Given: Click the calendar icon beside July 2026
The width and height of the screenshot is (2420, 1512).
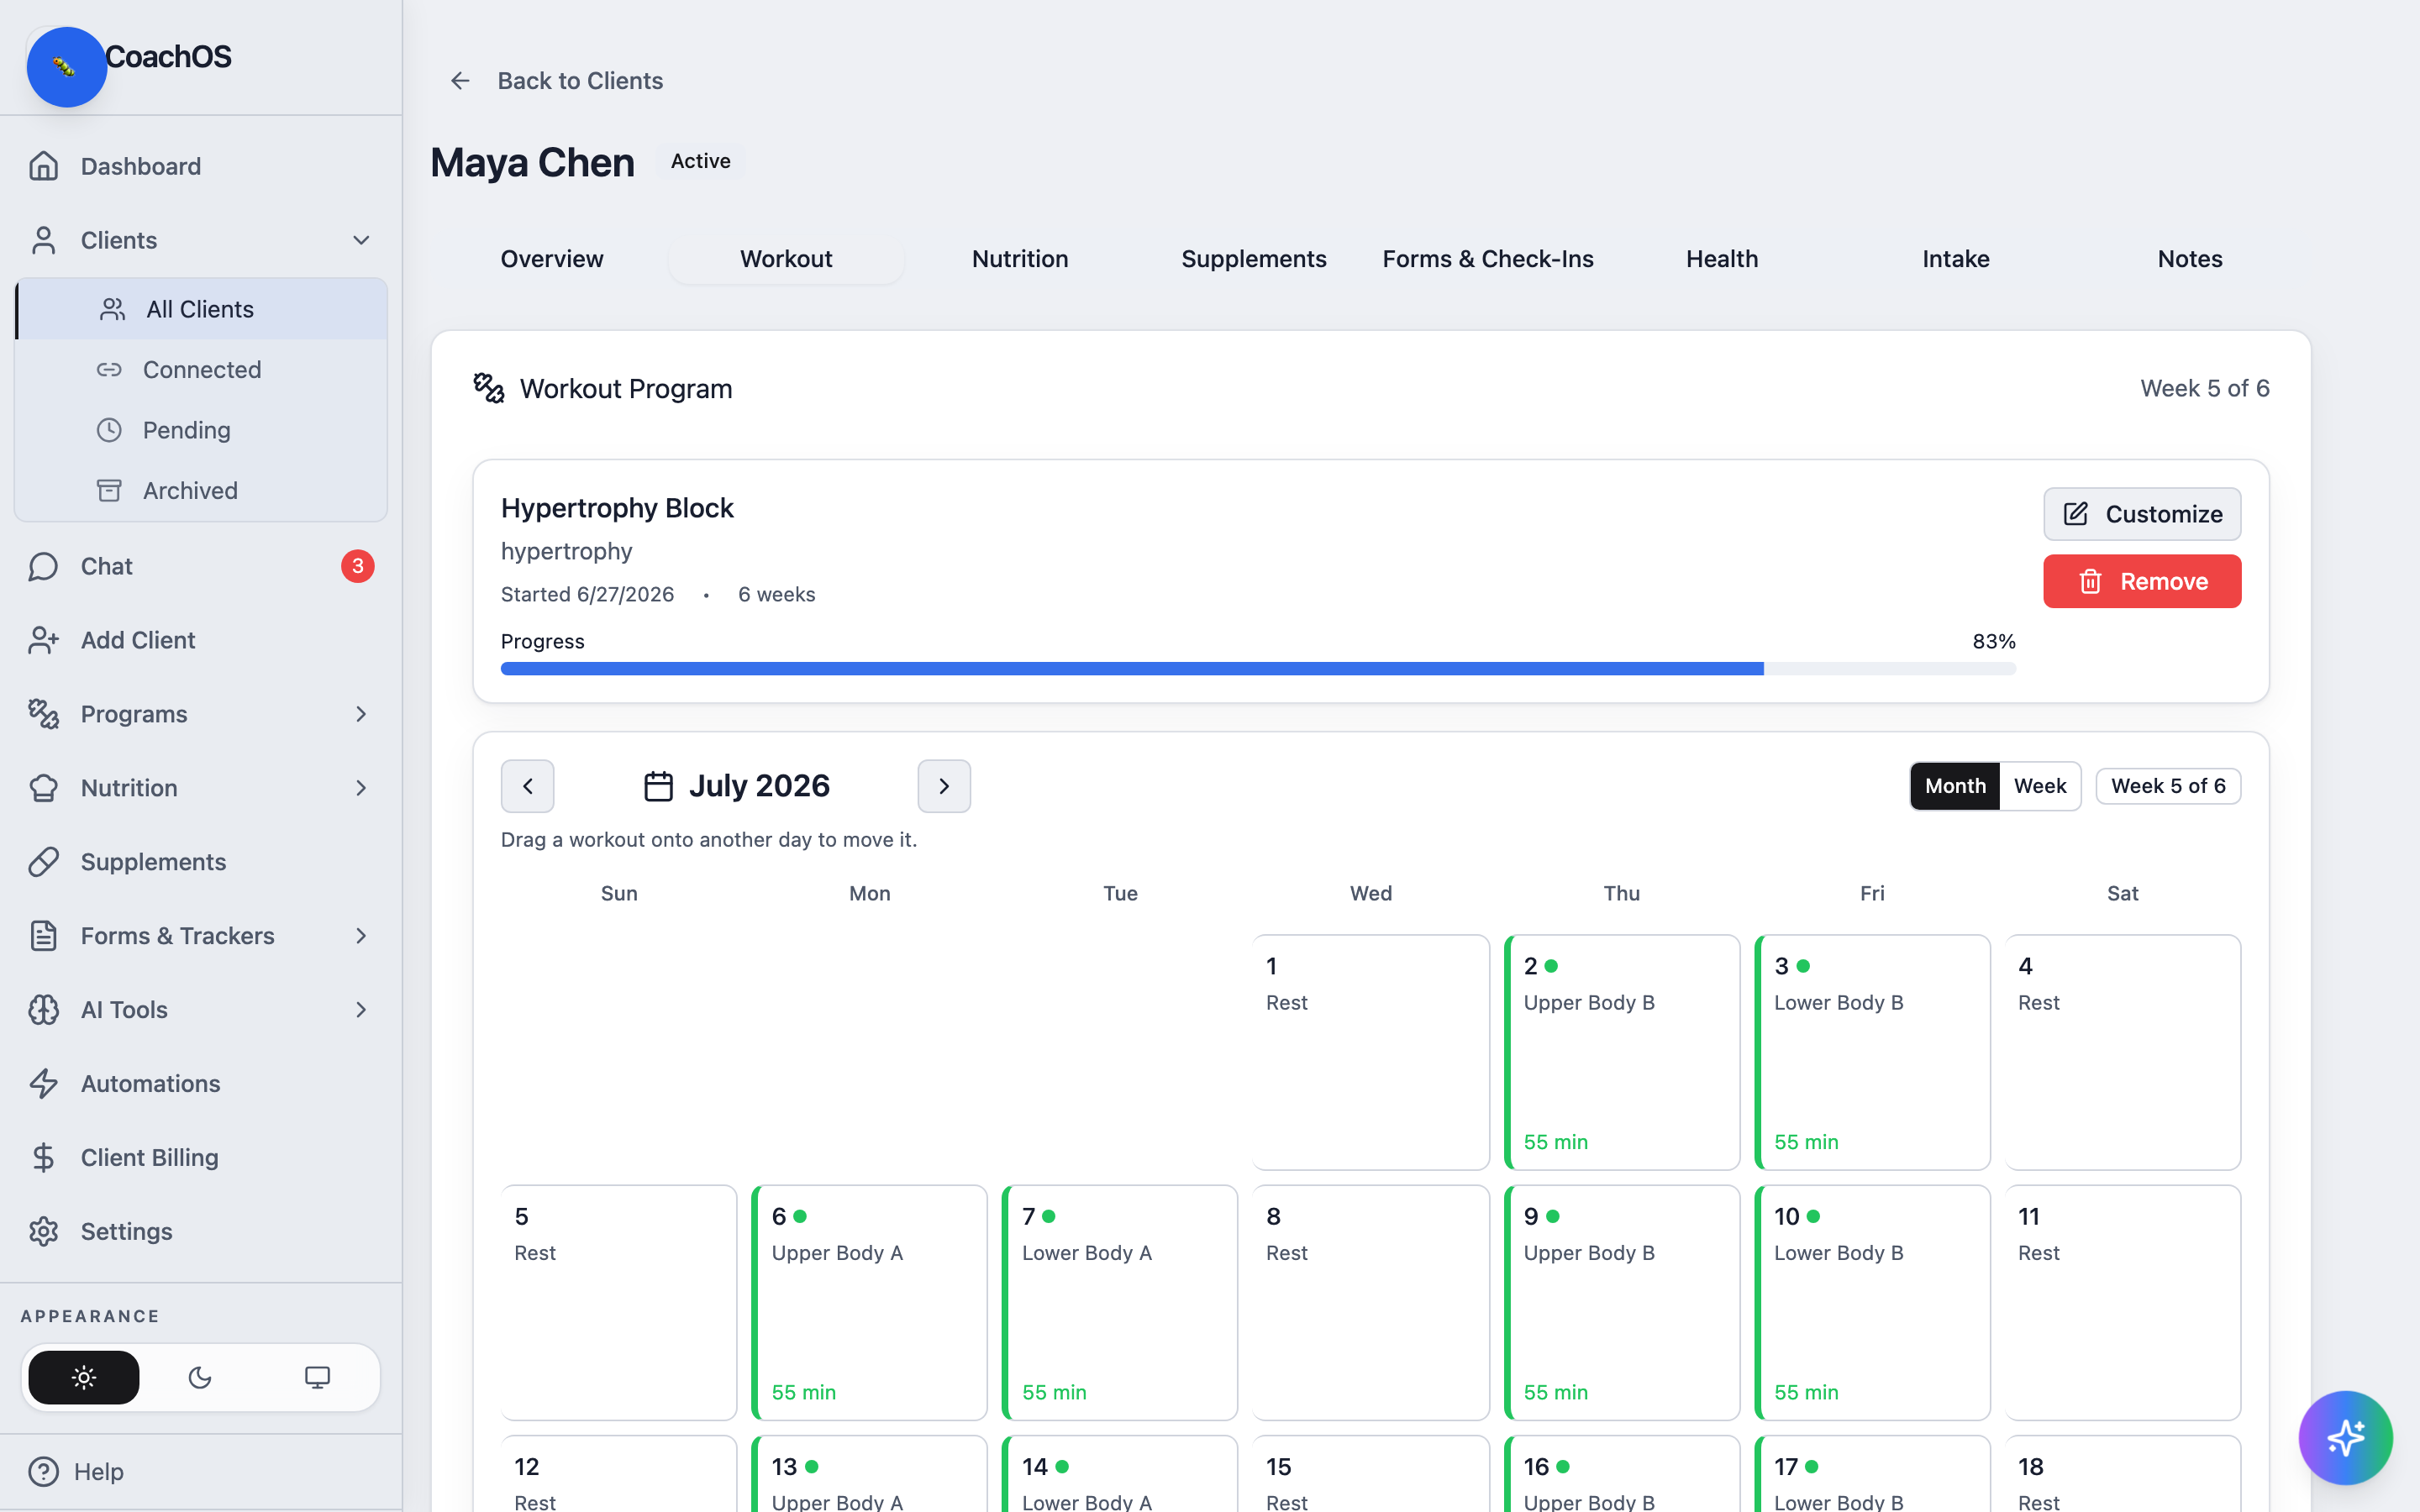Looking at the screenshot, I should (x=658, y=786).
